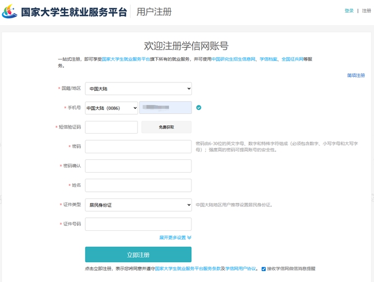Image resolution: width=374 pixels, height=282 pixels.
Task: Open the 学信档案 link
Action: click(268, 59)
